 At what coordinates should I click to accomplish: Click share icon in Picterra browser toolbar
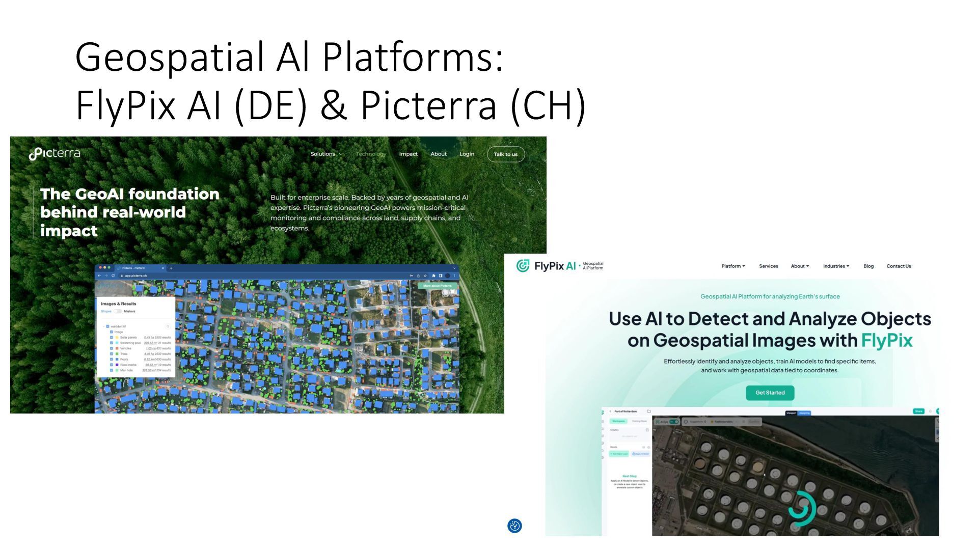pyautogui.click(x=418, y=276)
